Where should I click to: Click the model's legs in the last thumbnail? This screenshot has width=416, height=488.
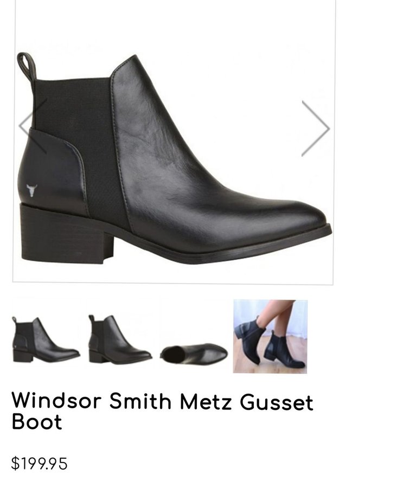(277, 317)
